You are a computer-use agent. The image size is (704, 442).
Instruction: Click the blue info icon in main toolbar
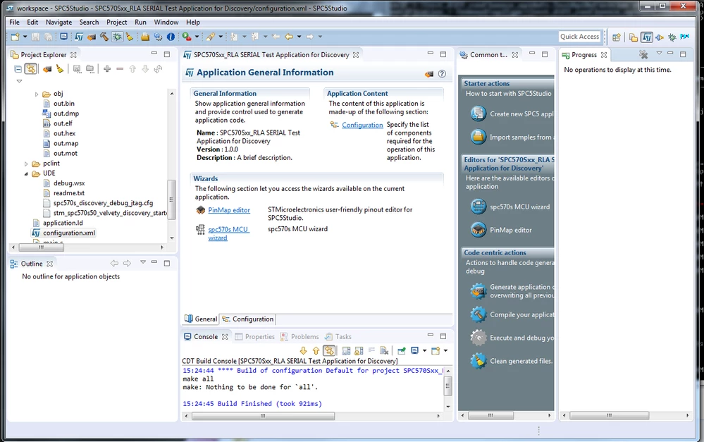tap(171, 37)
